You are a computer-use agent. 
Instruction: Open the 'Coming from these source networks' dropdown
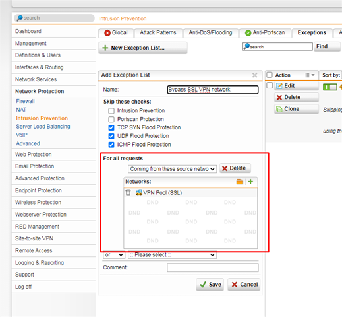click(x=172, y=169)
